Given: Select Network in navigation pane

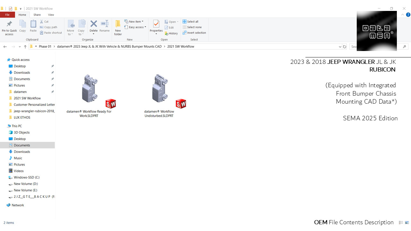Looking at the screenshot, I should click(x=18, y=205).
